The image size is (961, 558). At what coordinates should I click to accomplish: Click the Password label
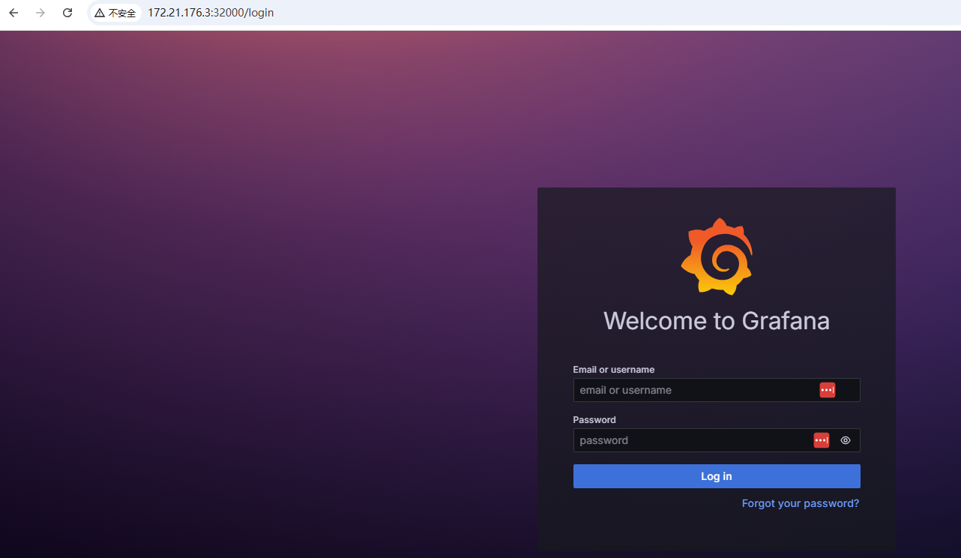click(x=594, y=420)
